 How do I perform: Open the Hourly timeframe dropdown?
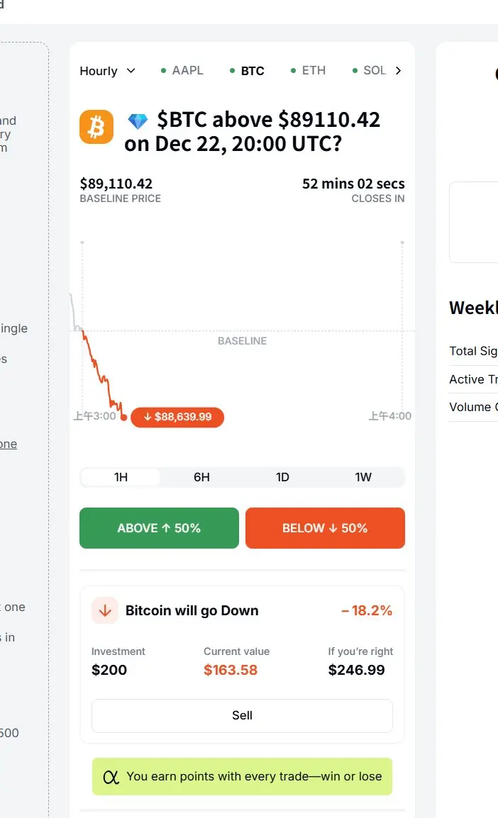click(107, 71)
